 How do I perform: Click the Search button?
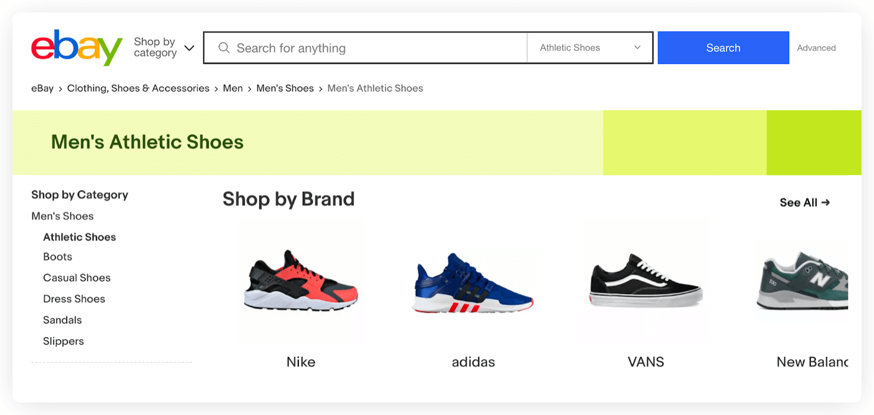tap(723, 47)
